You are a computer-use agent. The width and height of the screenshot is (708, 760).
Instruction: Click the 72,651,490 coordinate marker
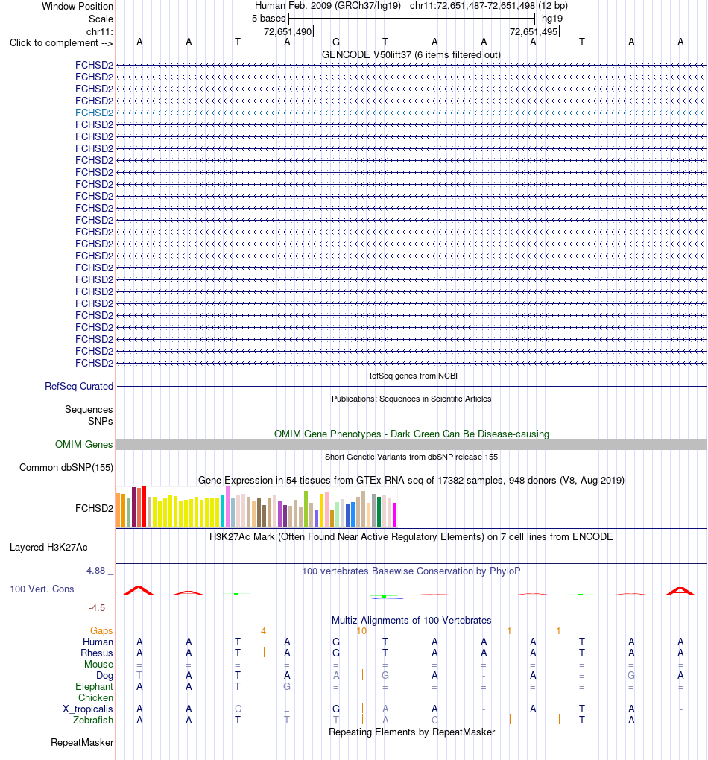(x=288, y=31)
